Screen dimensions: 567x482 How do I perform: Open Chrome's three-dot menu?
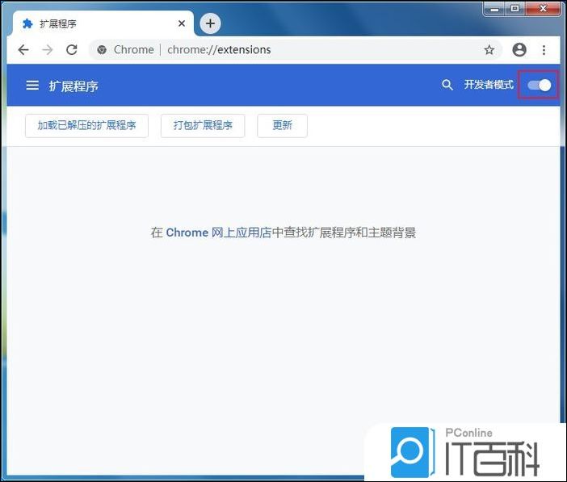[544, 50]
